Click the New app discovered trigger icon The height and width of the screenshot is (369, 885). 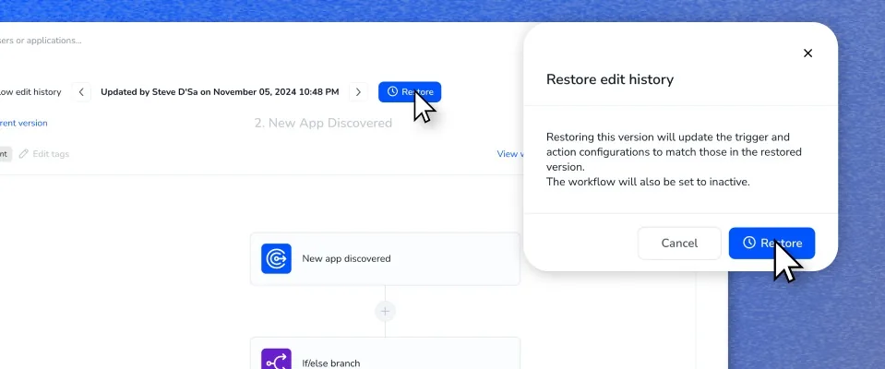click(x=276, y=258)
